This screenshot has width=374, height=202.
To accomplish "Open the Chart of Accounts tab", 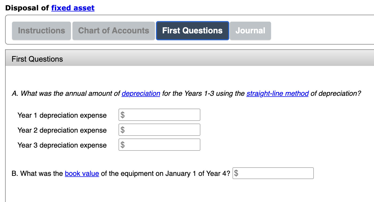I will 113,30.
